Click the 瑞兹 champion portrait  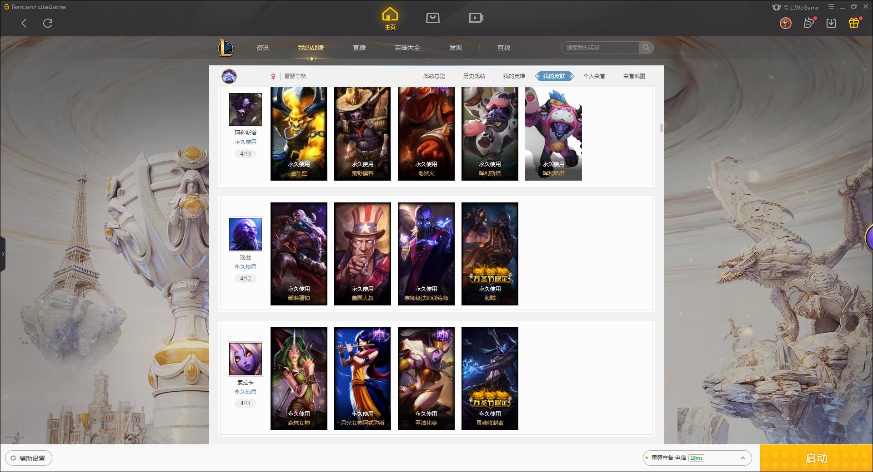246,234
